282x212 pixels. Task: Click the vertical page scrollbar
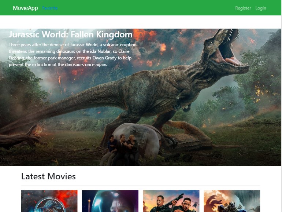pyautogui.click(x=280, y=110)
